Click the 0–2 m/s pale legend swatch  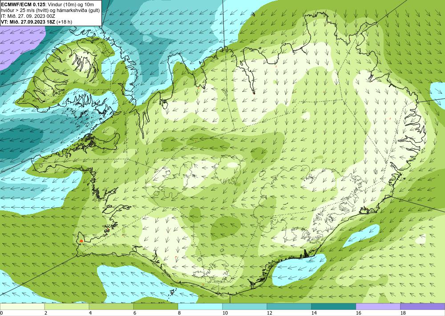click(22, 307)
